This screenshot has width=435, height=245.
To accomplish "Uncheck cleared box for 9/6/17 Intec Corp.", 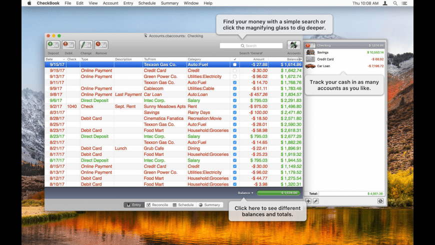I will tap(234, 100).
